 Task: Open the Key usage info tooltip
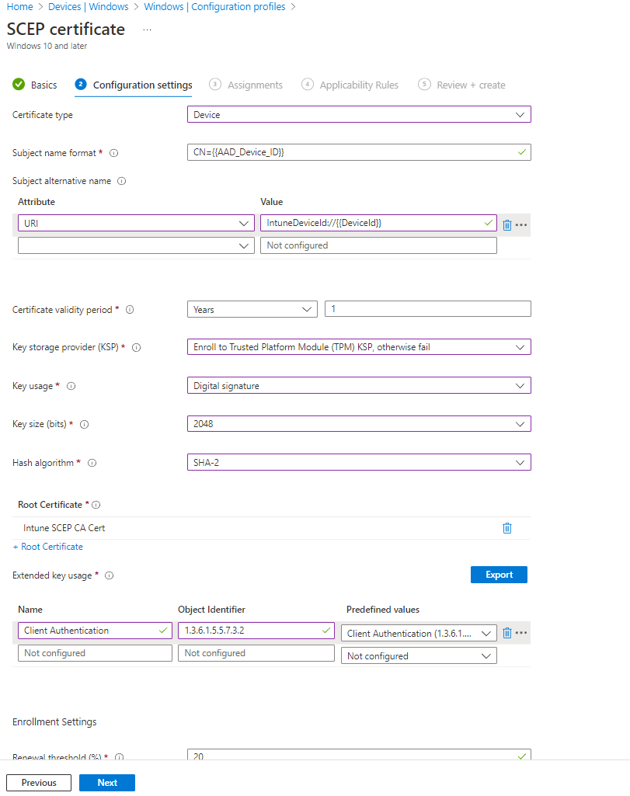[x=72, y=386]
